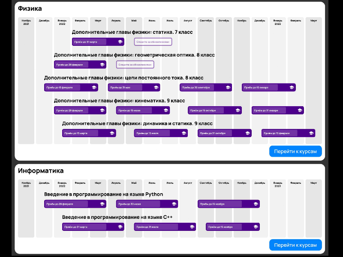This screenshot has width=343, height=257.
Task: Select динамика и статика 'Приём до 31 октября' bar
Action: (x=224, y=133)
